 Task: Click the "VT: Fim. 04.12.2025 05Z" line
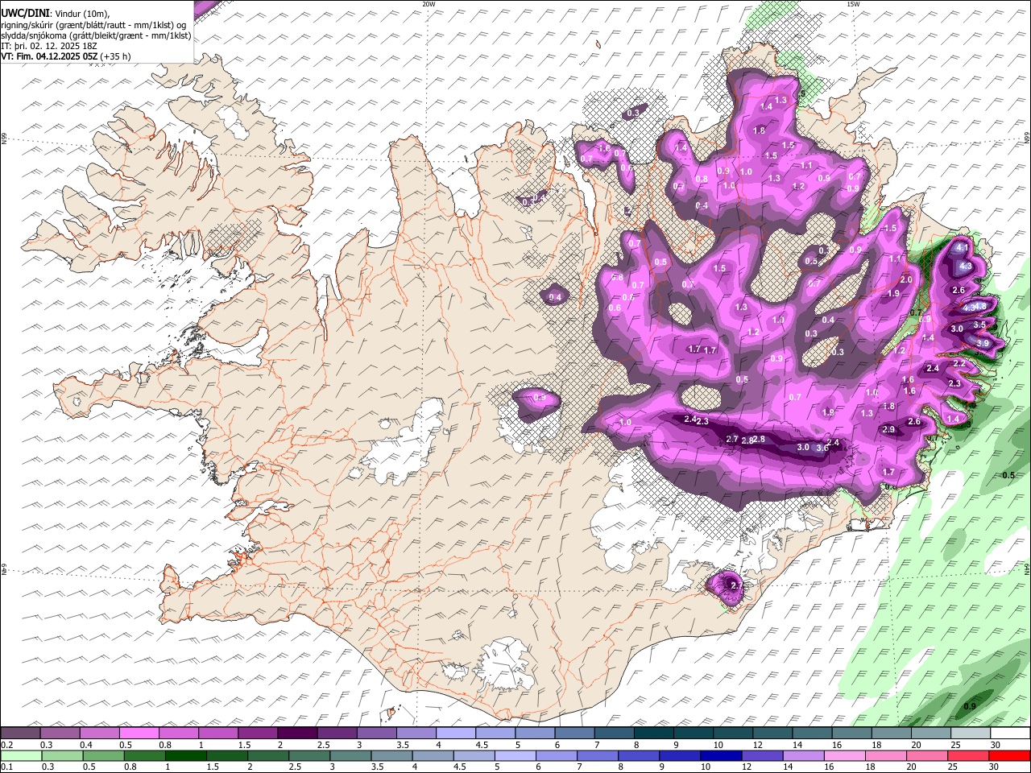coord(50,56)
